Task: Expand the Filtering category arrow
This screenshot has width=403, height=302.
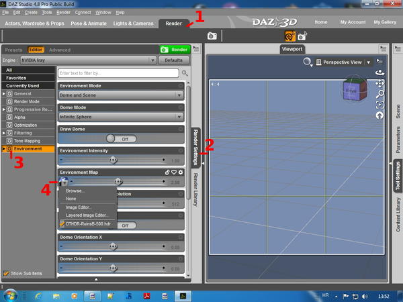Action: pos(3,133)
